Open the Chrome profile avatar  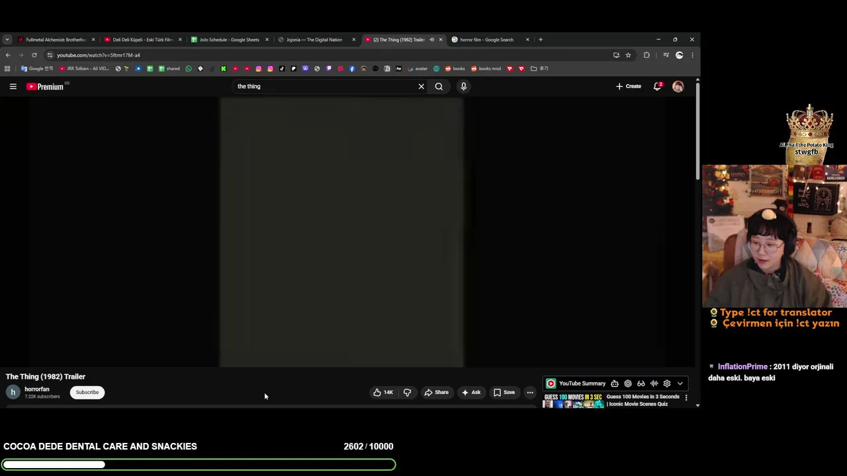(x=679, y=56)
